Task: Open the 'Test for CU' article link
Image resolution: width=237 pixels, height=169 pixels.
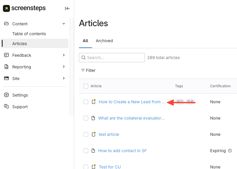Action: (110, 167)
